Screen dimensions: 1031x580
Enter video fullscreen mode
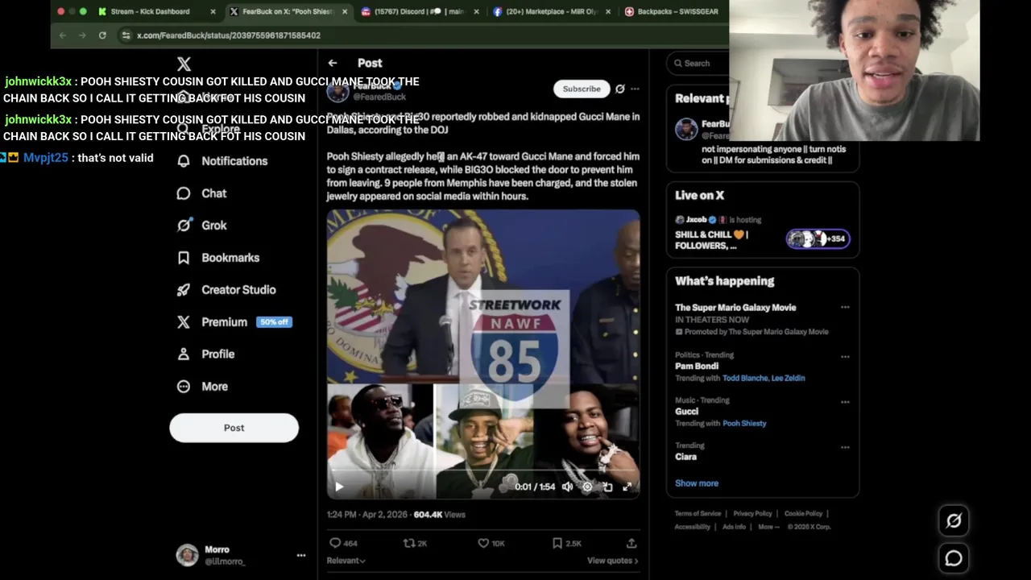pos(627,487)
